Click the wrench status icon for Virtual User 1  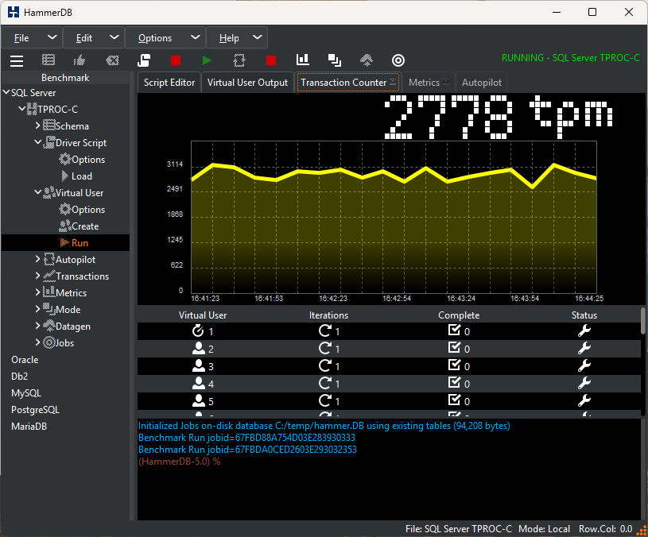[584, 330]
